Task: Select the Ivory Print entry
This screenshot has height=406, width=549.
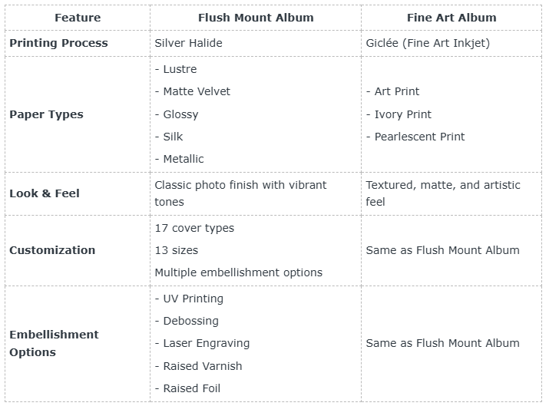Action: click(x=399, y=114)
